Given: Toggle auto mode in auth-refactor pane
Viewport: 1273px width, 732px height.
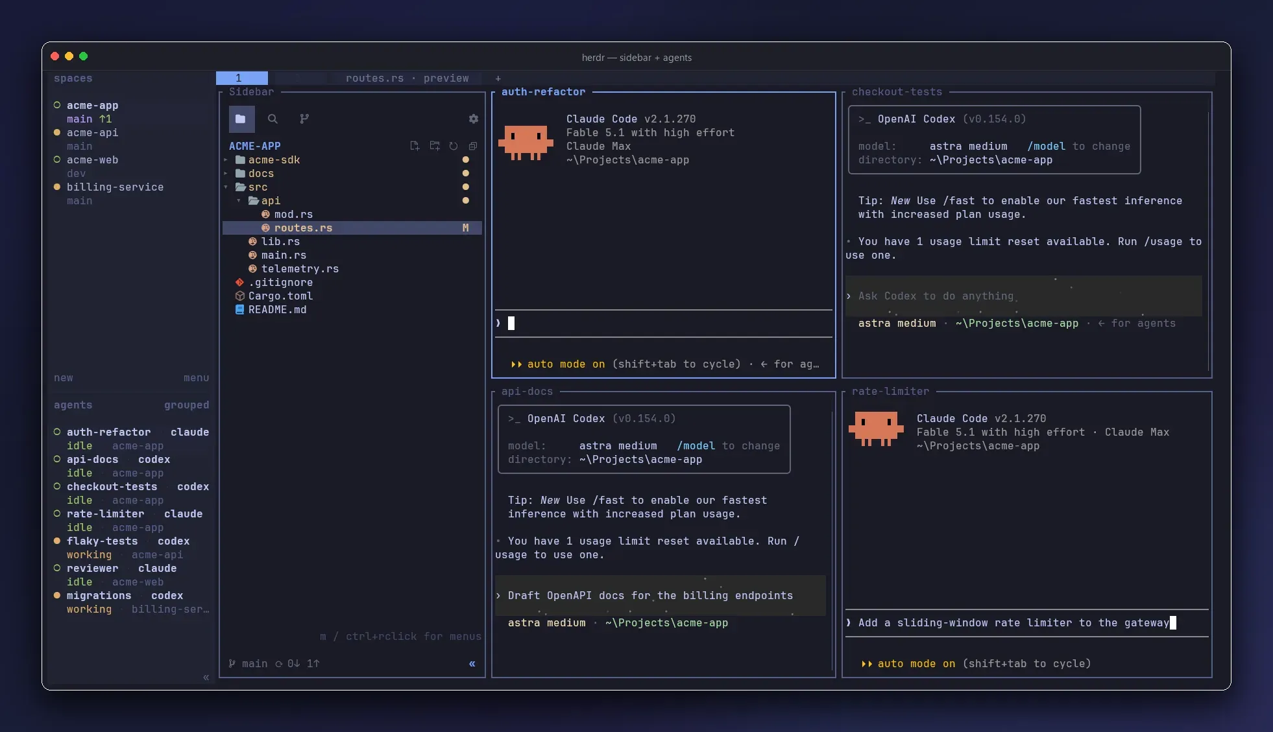Looking at the screenshot, I should pos(566,364).
